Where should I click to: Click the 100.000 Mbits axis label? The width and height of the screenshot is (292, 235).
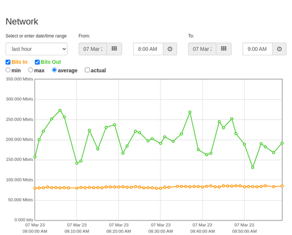[x=19, y=180]
